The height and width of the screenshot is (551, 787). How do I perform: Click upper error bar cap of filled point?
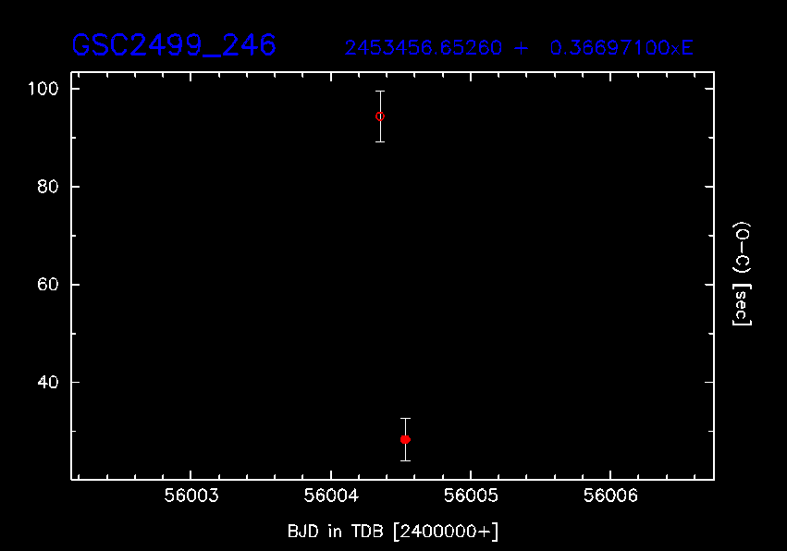[405, 419]
